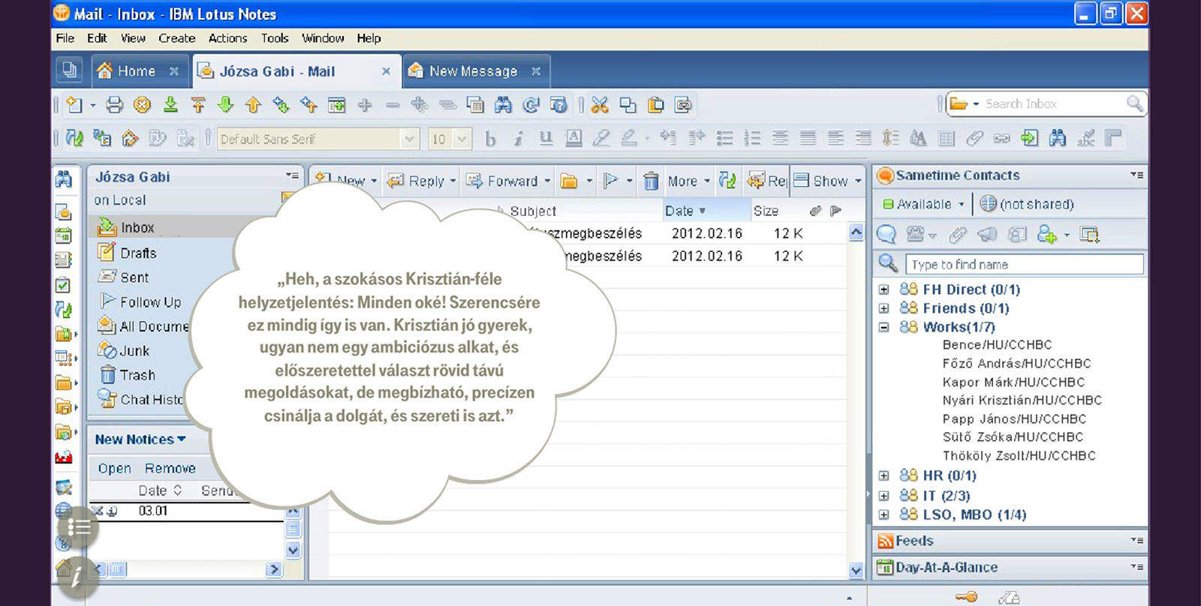Screen dimensions: 1201x606
Task: Click the magnifier search button in Search Inbox
Action: 1134,104
